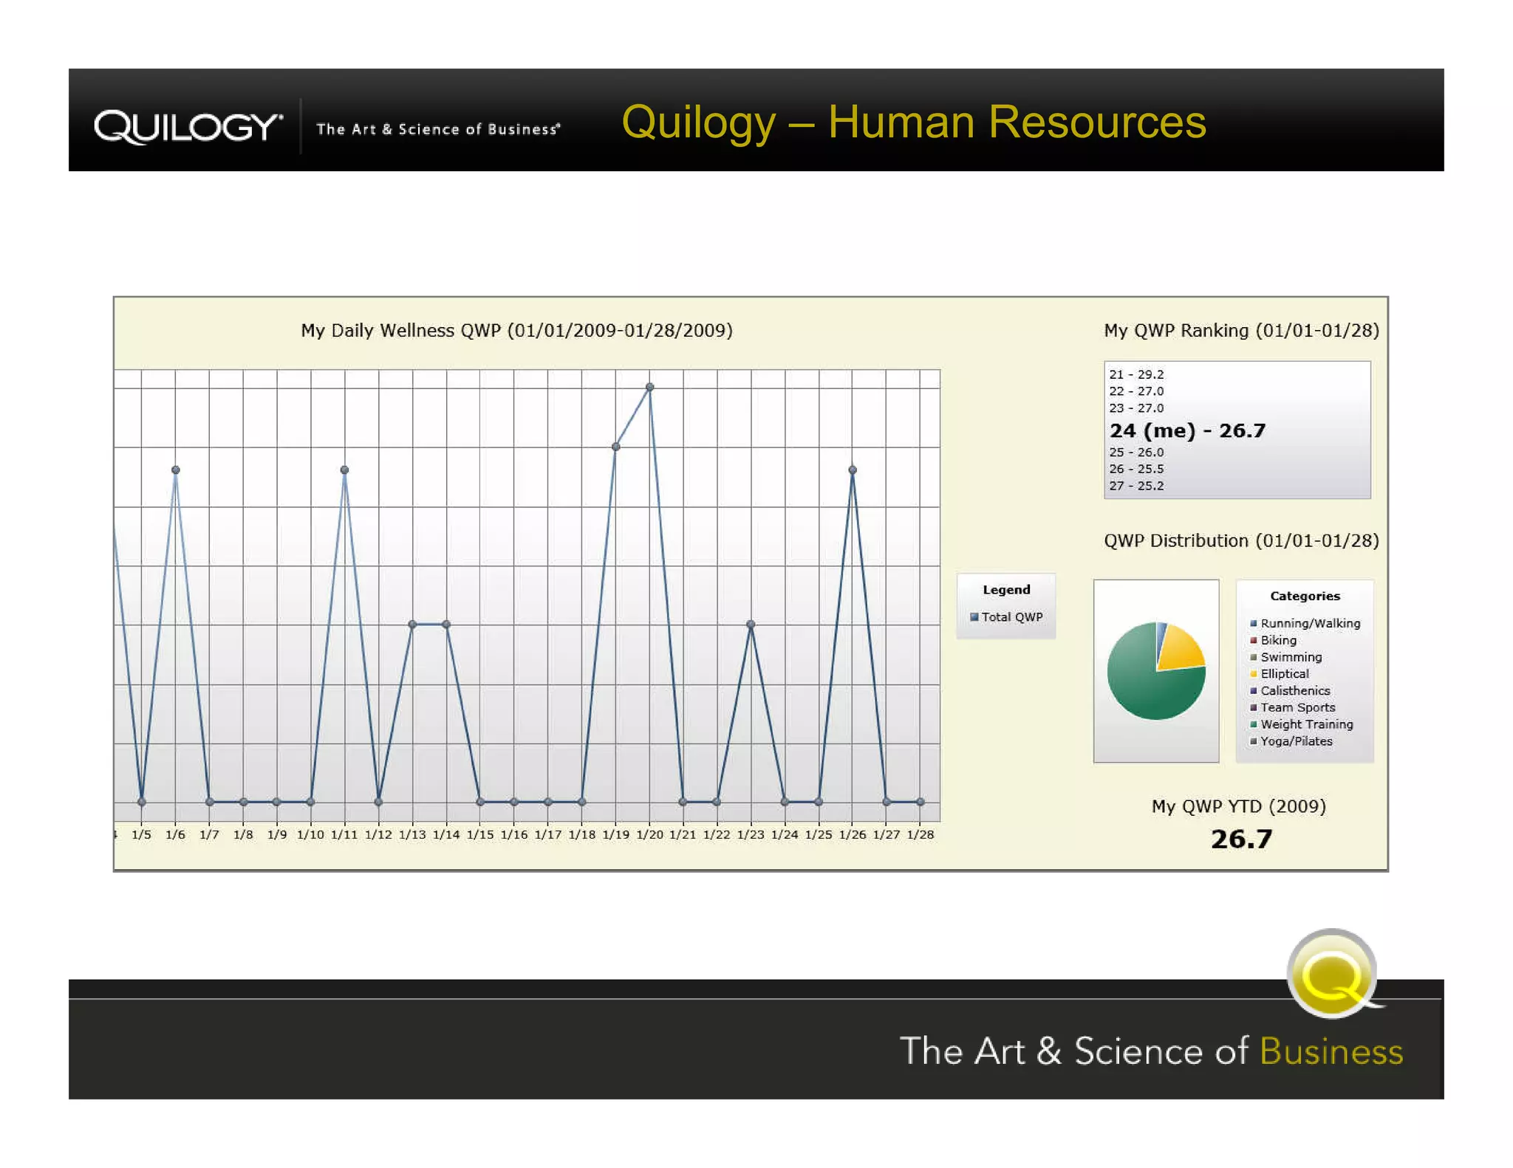Click the Team Sports category swatch
The image size is (1513, 1168).
(x=1253, y=708)
